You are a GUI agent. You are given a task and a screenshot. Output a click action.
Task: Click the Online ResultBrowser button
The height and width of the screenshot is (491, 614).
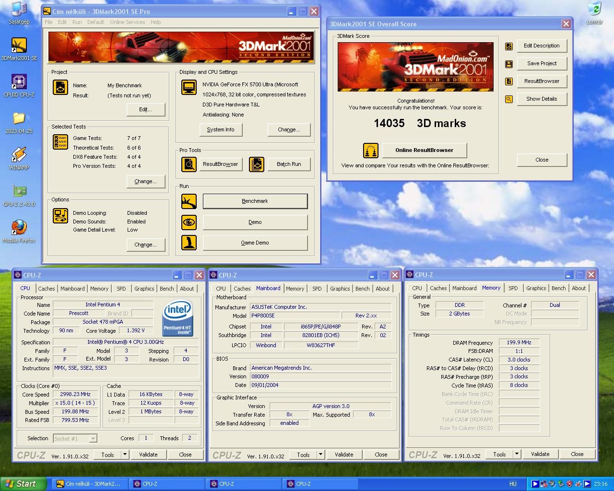tap(424, 151)
